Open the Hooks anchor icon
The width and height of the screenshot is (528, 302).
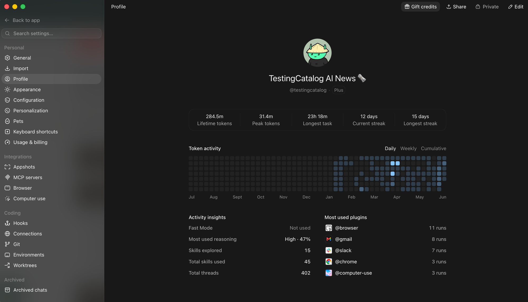coord(7,223)
